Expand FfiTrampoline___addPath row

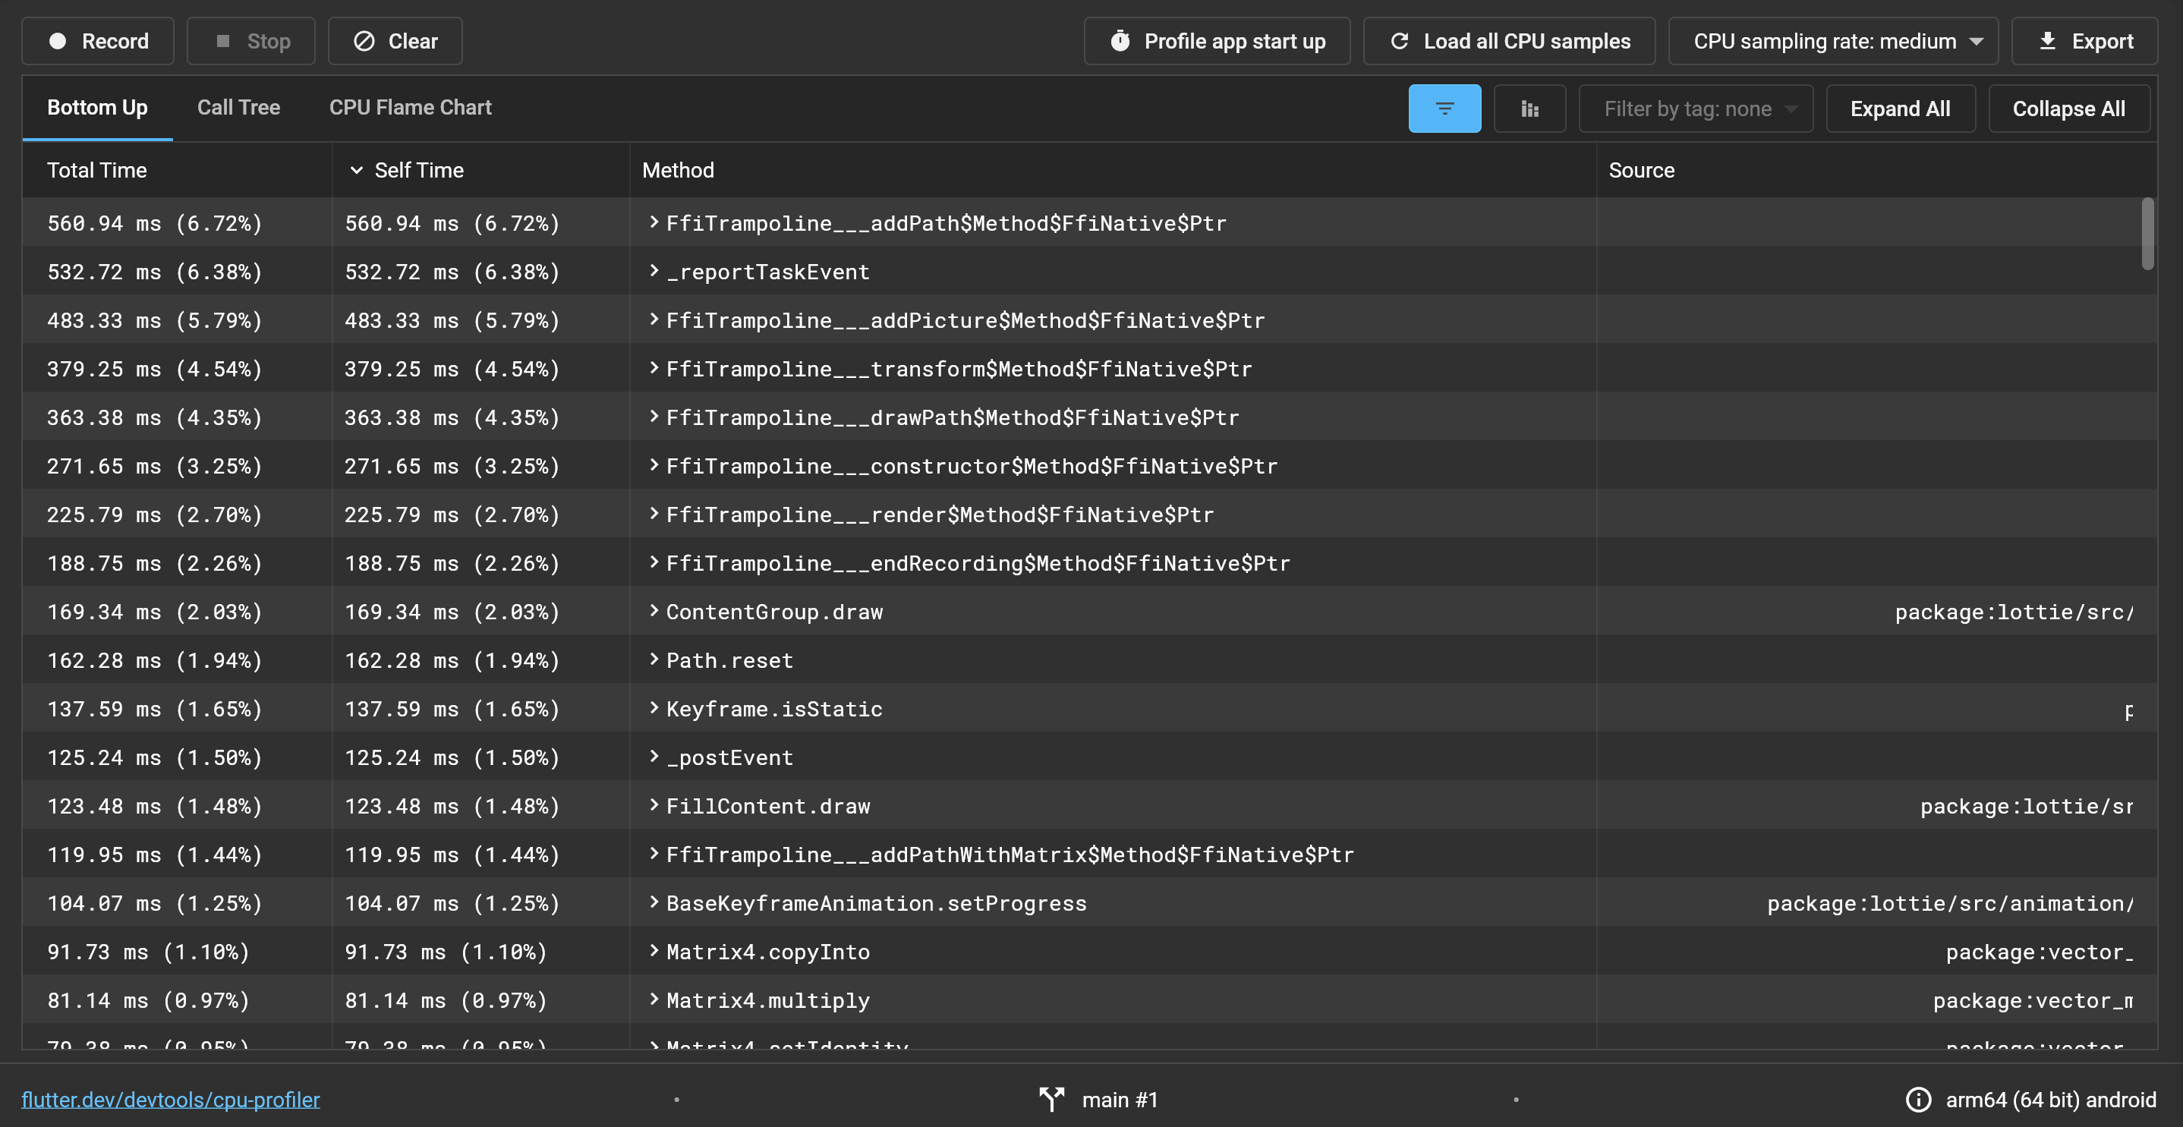654,222
